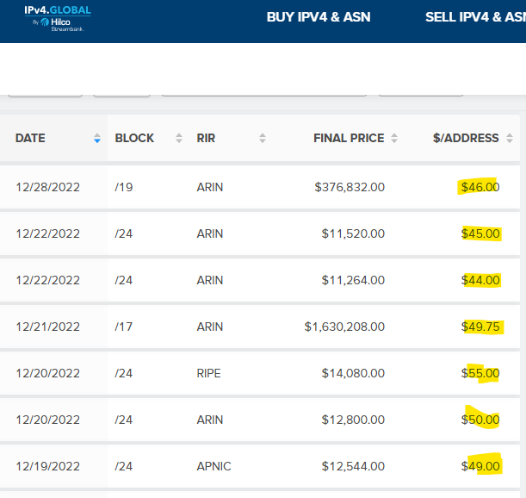Image resolution: width=526 pixels, height=498 pixels.
Task: Click the BLOCK column header
Action: [134, 139]
